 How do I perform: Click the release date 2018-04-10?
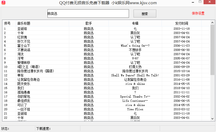[x=182, y=88]
